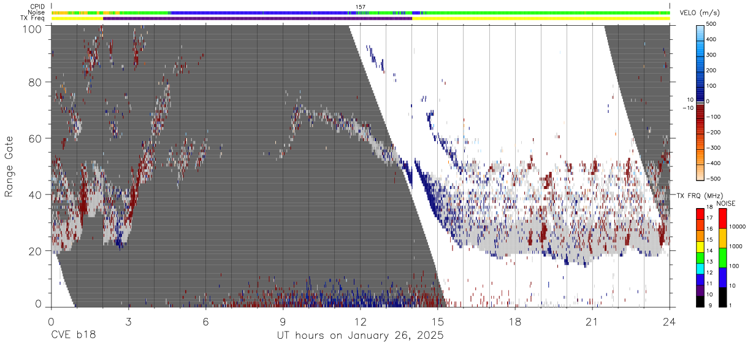Click the 18 hour tick on UT axis
753x348 pixels.
coord(515,320)
